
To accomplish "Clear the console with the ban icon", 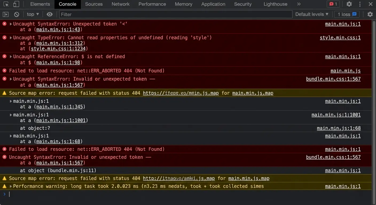I will 17,14.
